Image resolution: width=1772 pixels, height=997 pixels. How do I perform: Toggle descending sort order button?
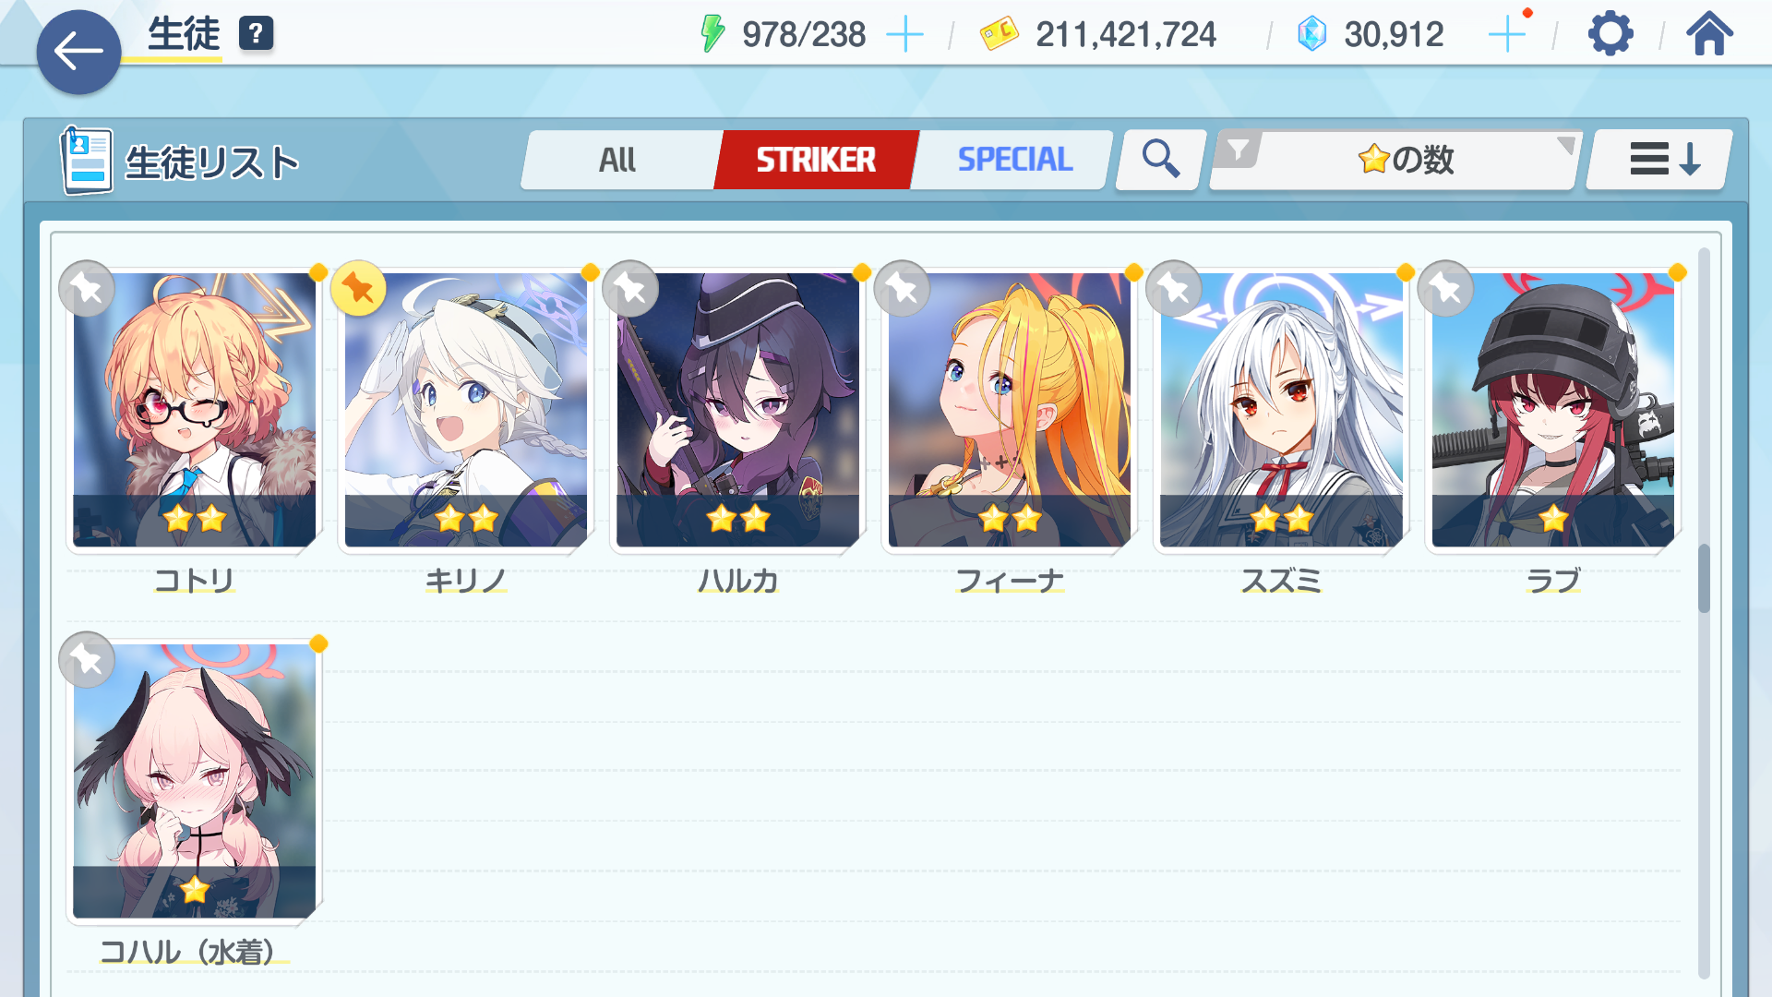coord(1660,159)
